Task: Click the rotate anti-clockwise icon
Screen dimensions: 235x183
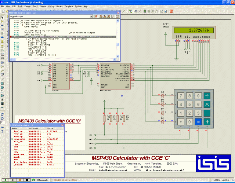Action: 3,118
